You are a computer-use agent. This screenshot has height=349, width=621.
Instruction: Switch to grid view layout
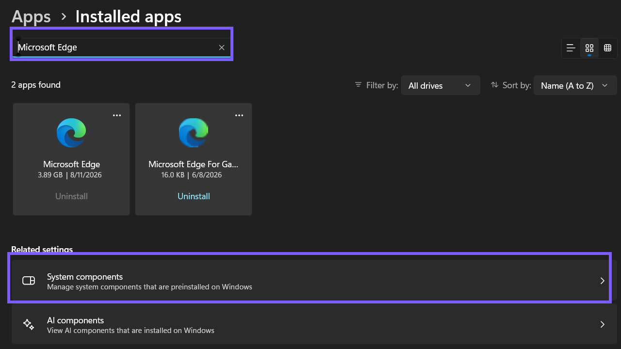(589, 48)
